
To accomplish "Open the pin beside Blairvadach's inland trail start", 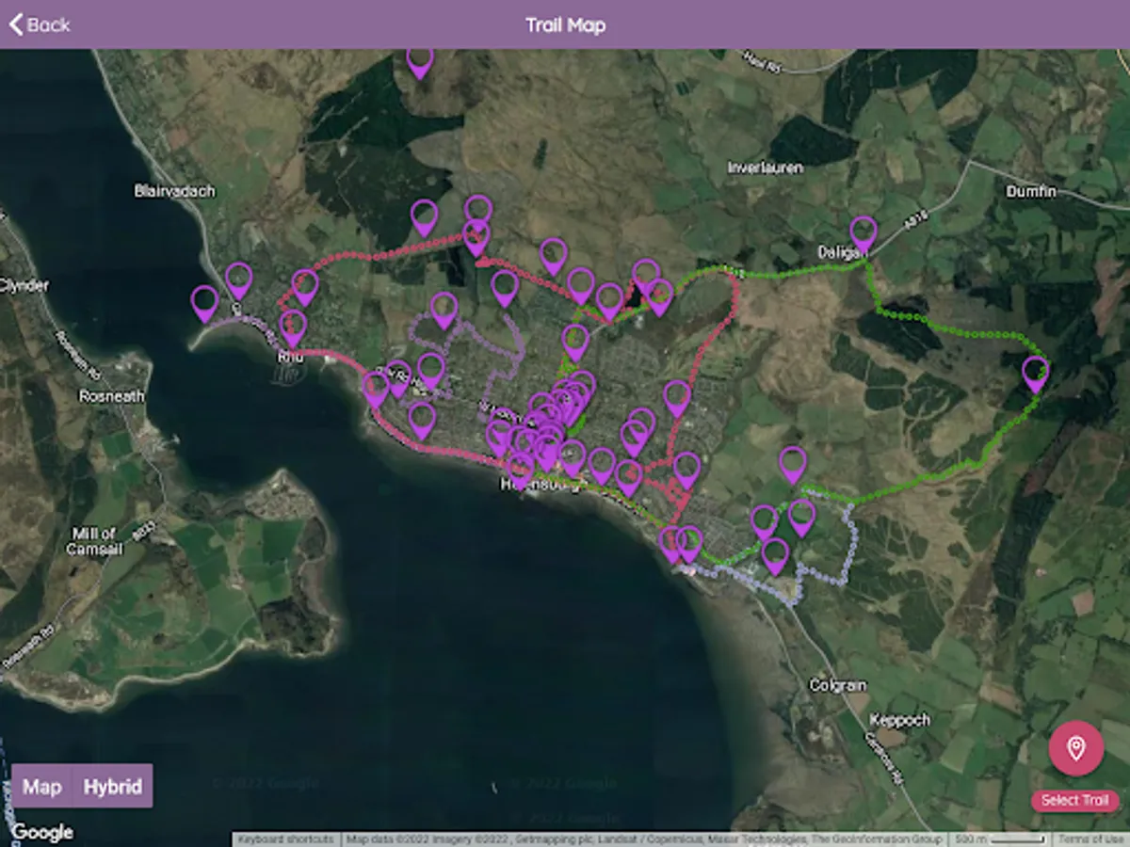I will (305, 288).
